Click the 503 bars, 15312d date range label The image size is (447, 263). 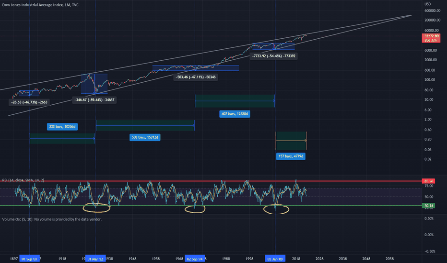pyautogui.click(x=145, y=137)
